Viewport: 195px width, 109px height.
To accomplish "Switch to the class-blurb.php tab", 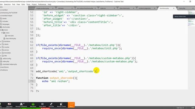I will click(x=125, y=8).
